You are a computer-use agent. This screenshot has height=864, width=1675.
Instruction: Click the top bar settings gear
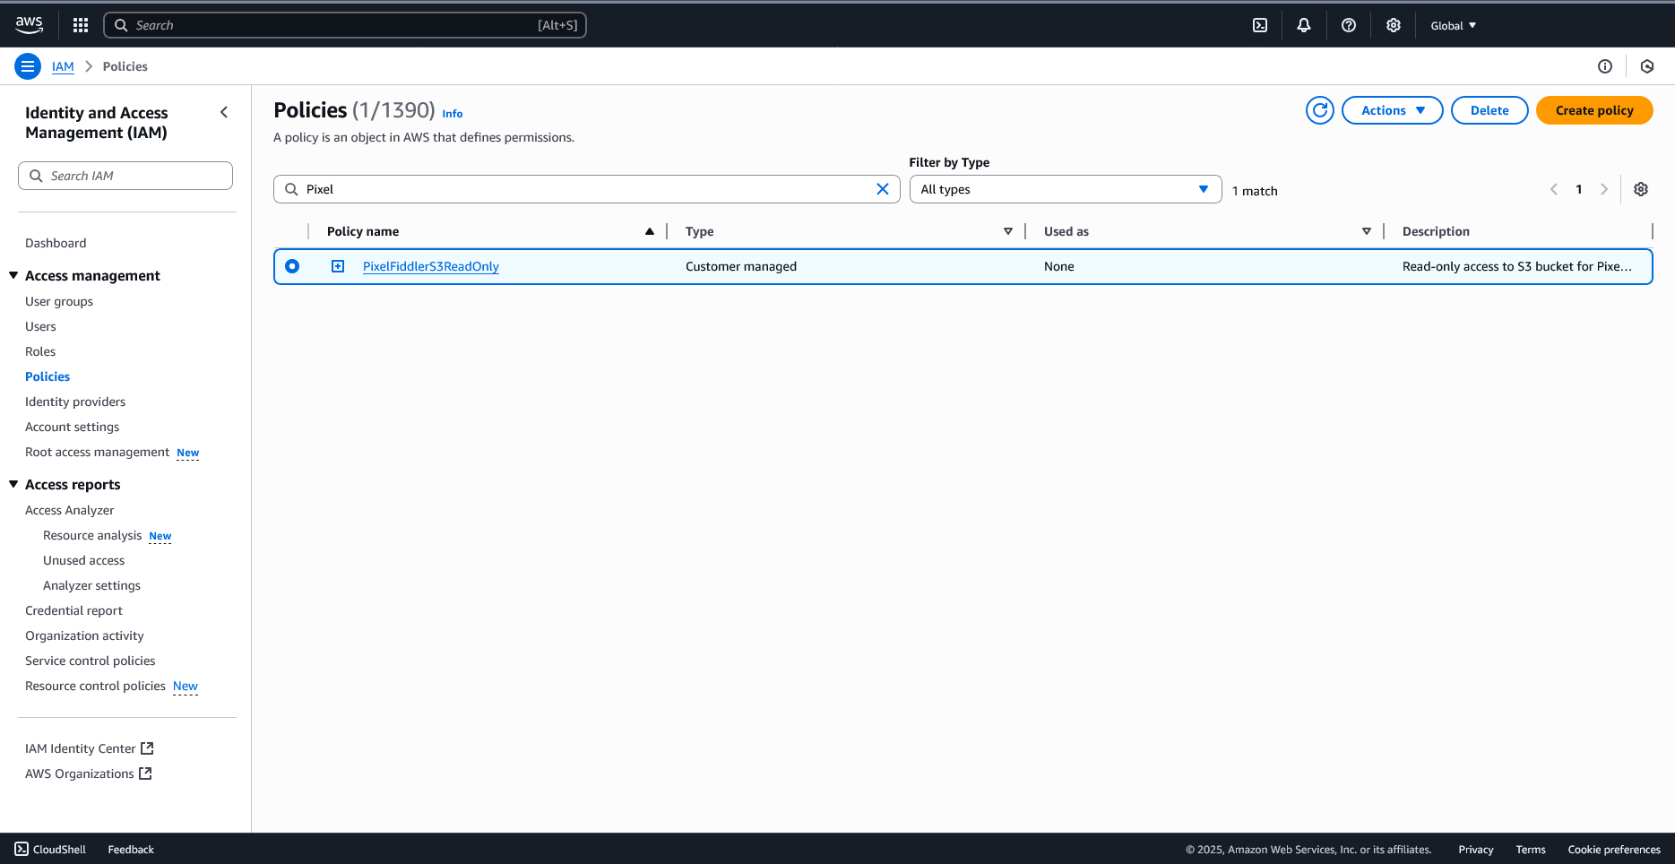(1394, 25)
